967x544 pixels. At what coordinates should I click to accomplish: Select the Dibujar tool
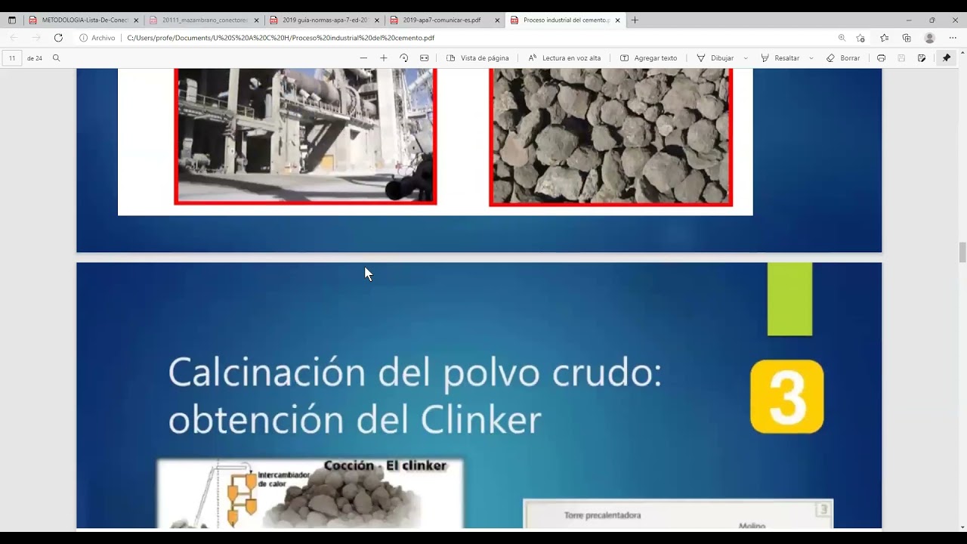point(715,58)
